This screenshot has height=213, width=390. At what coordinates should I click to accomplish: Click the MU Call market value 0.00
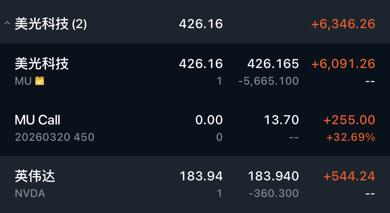tap(209, 120)
